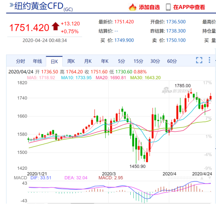Click the +0.75% percent change
The image size is (216, 204).
(69, 31)
